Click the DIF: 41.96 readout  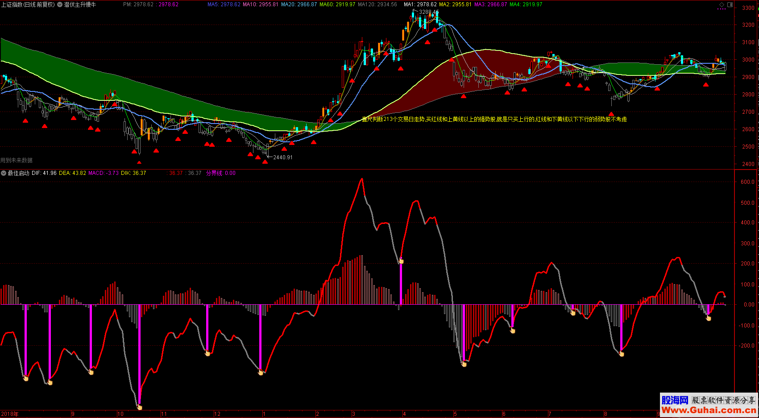click(x=44, y=173)
